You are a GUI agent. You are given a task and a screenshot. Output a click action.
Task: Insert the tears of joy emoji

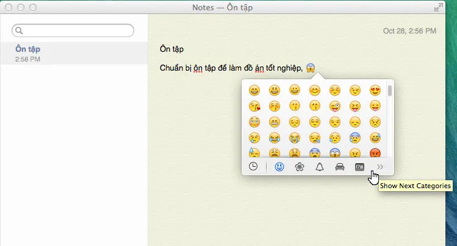pos(275,138)
